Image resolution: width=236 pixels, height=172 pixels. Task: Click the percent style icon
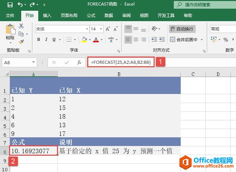click(x=226, y=40)
